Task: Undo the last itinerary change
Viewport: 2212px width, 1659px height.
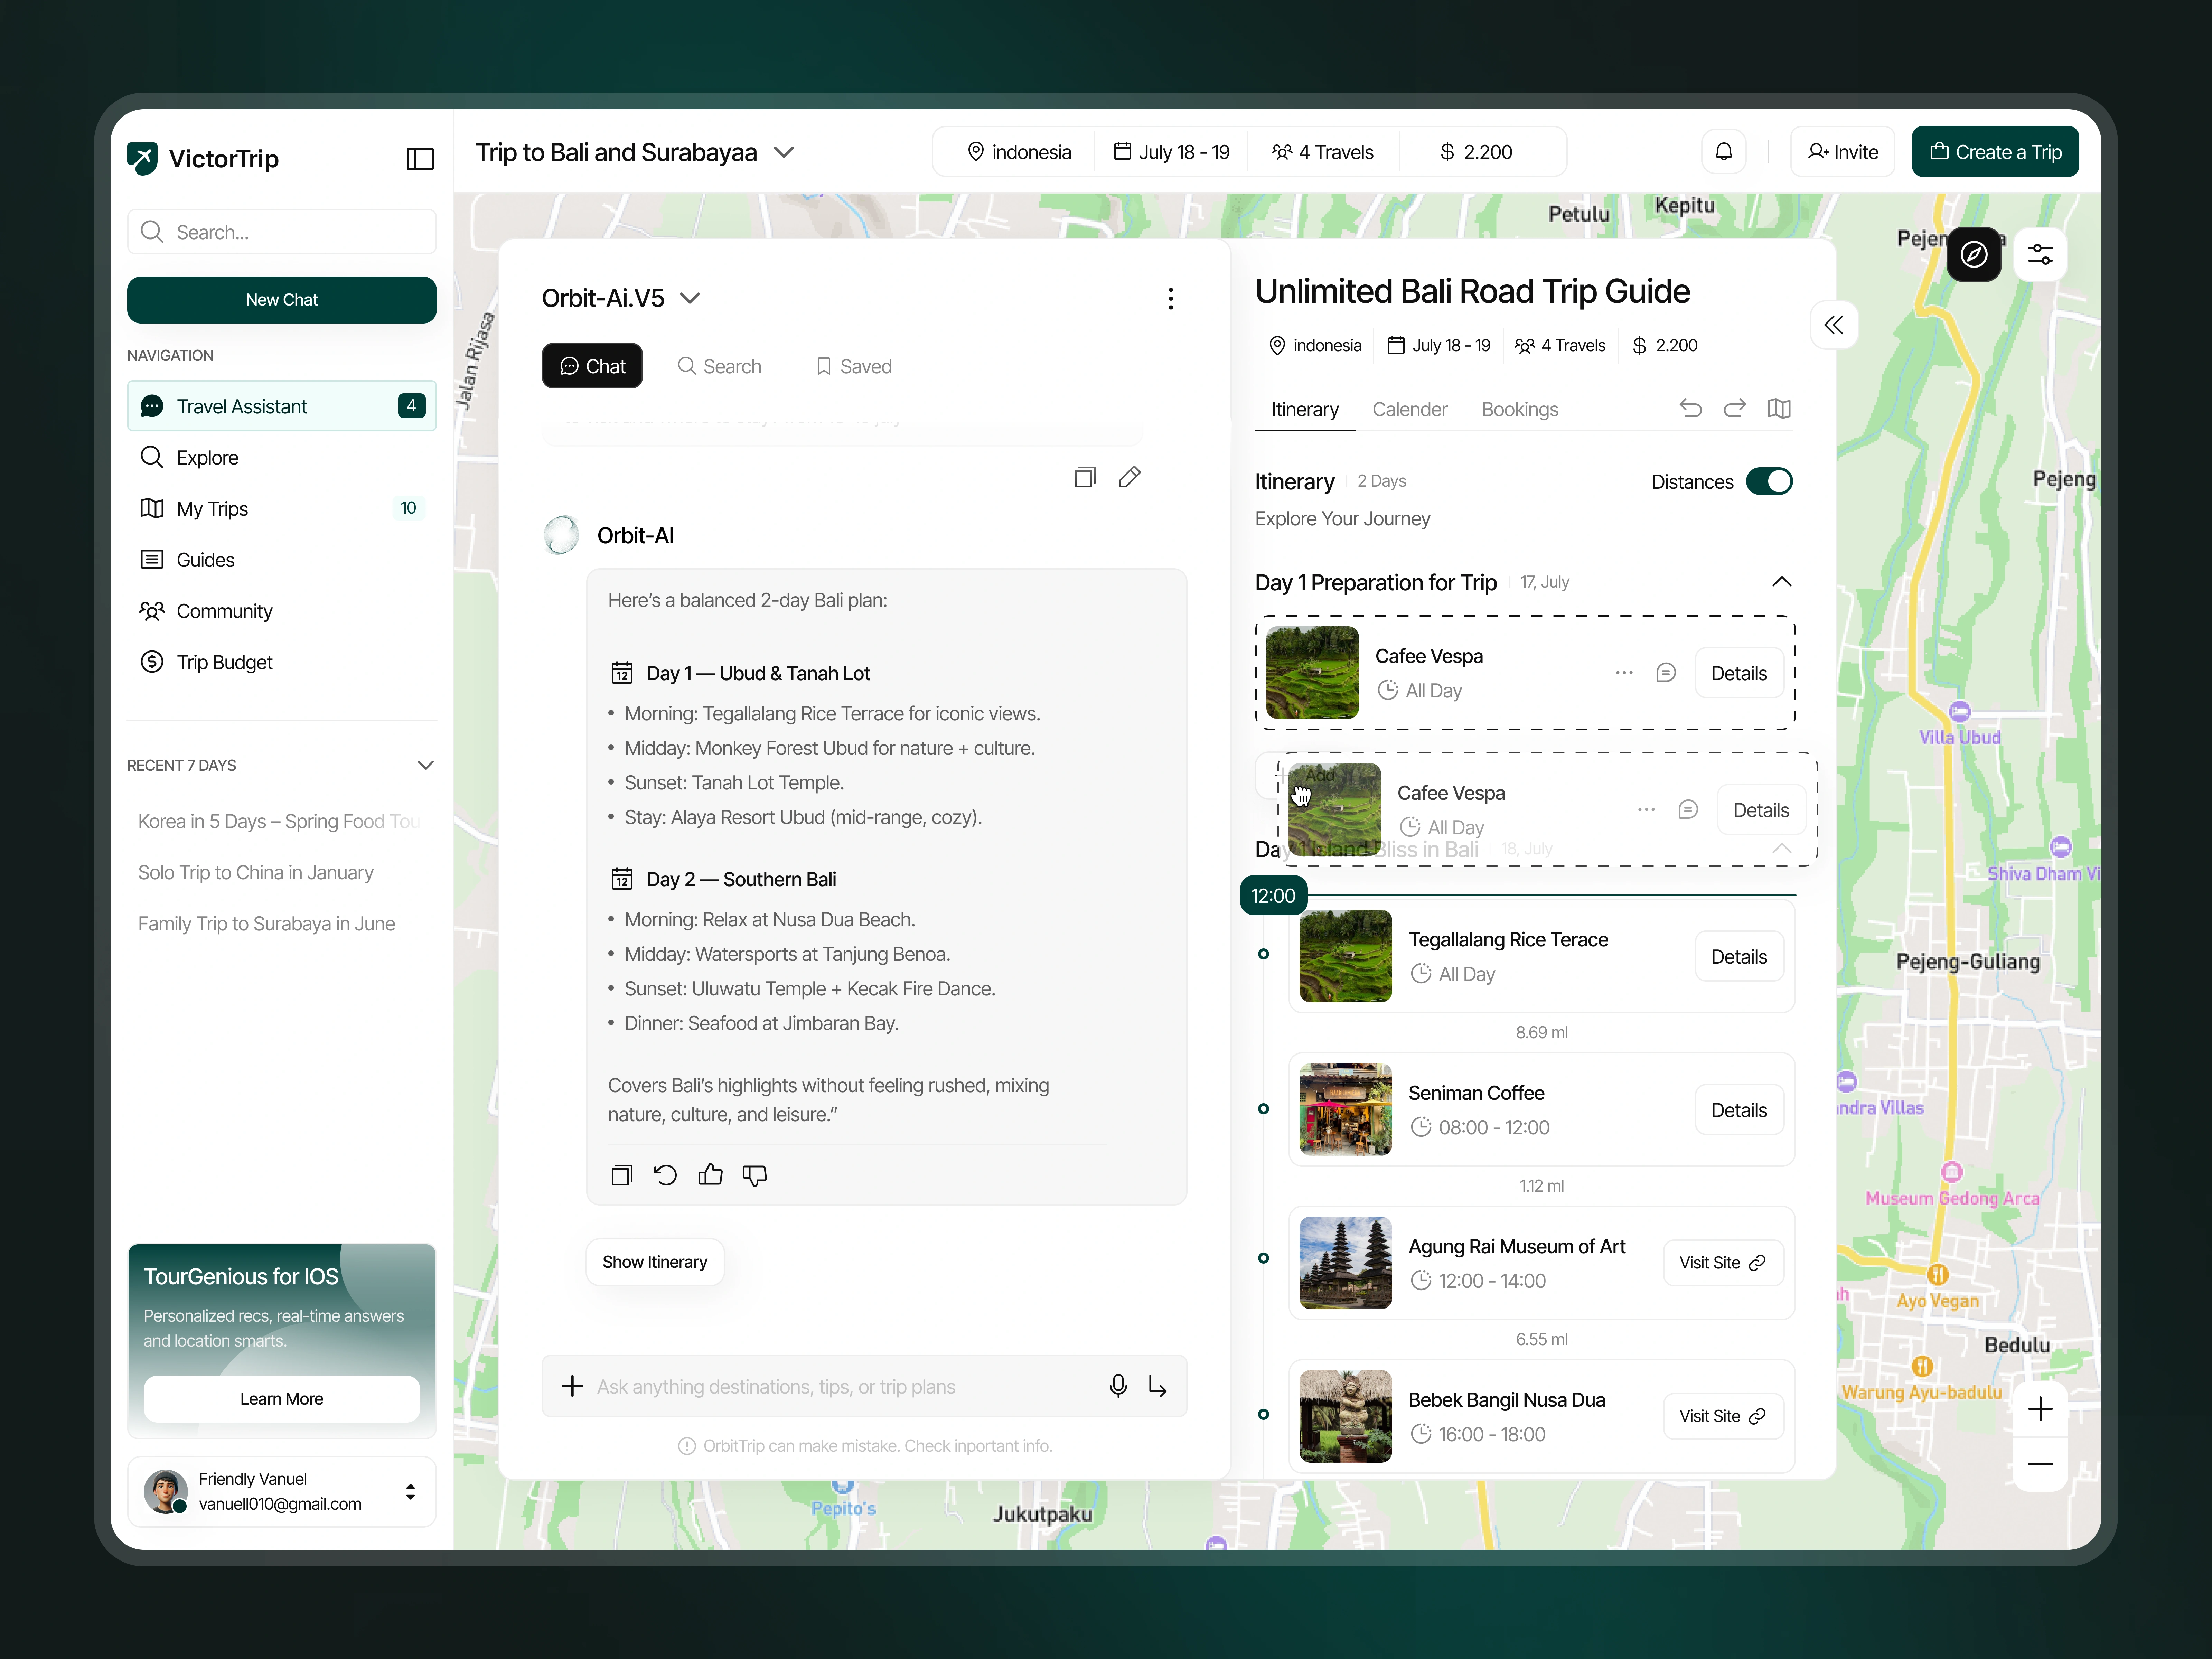Action: 1691,408
